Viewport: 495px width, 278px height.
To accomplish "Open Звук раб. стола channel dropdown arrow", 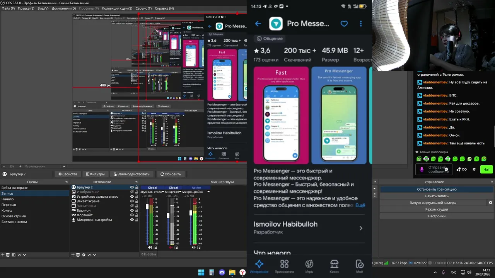I will coord(162,192).
